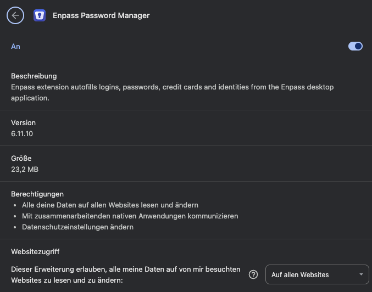Click the "Enpass Password Manager" title
The image size is (372, 292).
pyautogui.click(x=101, y=15)
